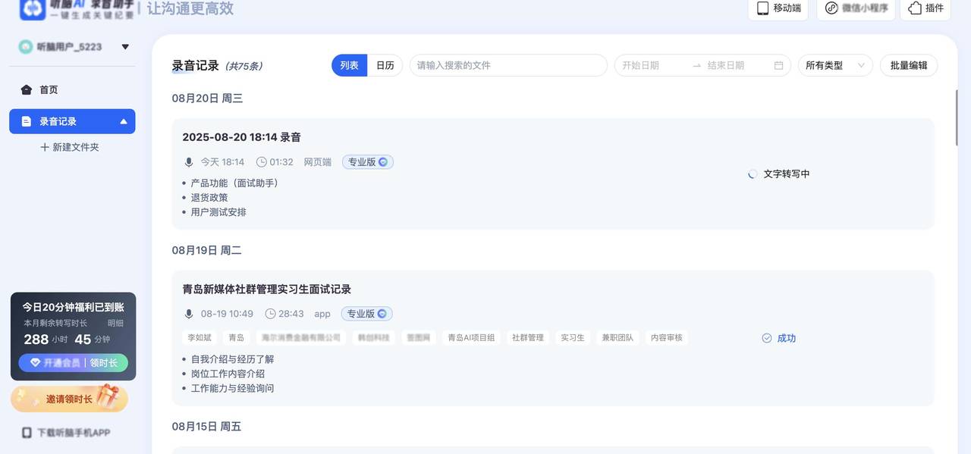The image size is (971, 454).
Task: Click the recording search input field
Action: [507, 65]
